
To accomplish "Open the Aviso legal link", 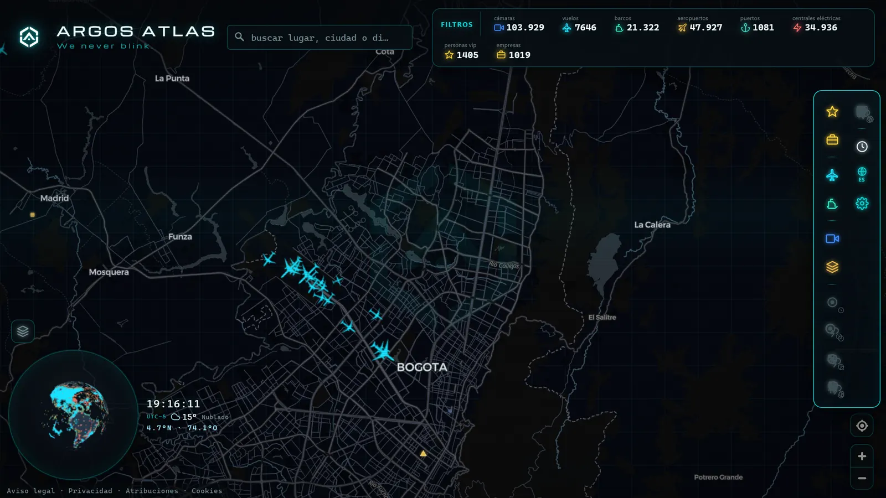I will 31,491.
